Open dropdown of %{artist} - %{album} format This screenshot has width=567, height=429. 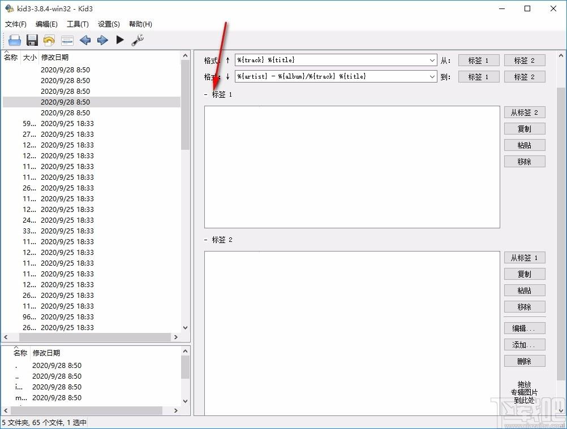(x=432, y=76)
